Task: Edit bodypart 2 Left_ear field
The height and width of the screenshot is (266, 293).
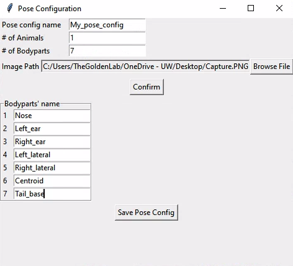Action: click(52, 129)
